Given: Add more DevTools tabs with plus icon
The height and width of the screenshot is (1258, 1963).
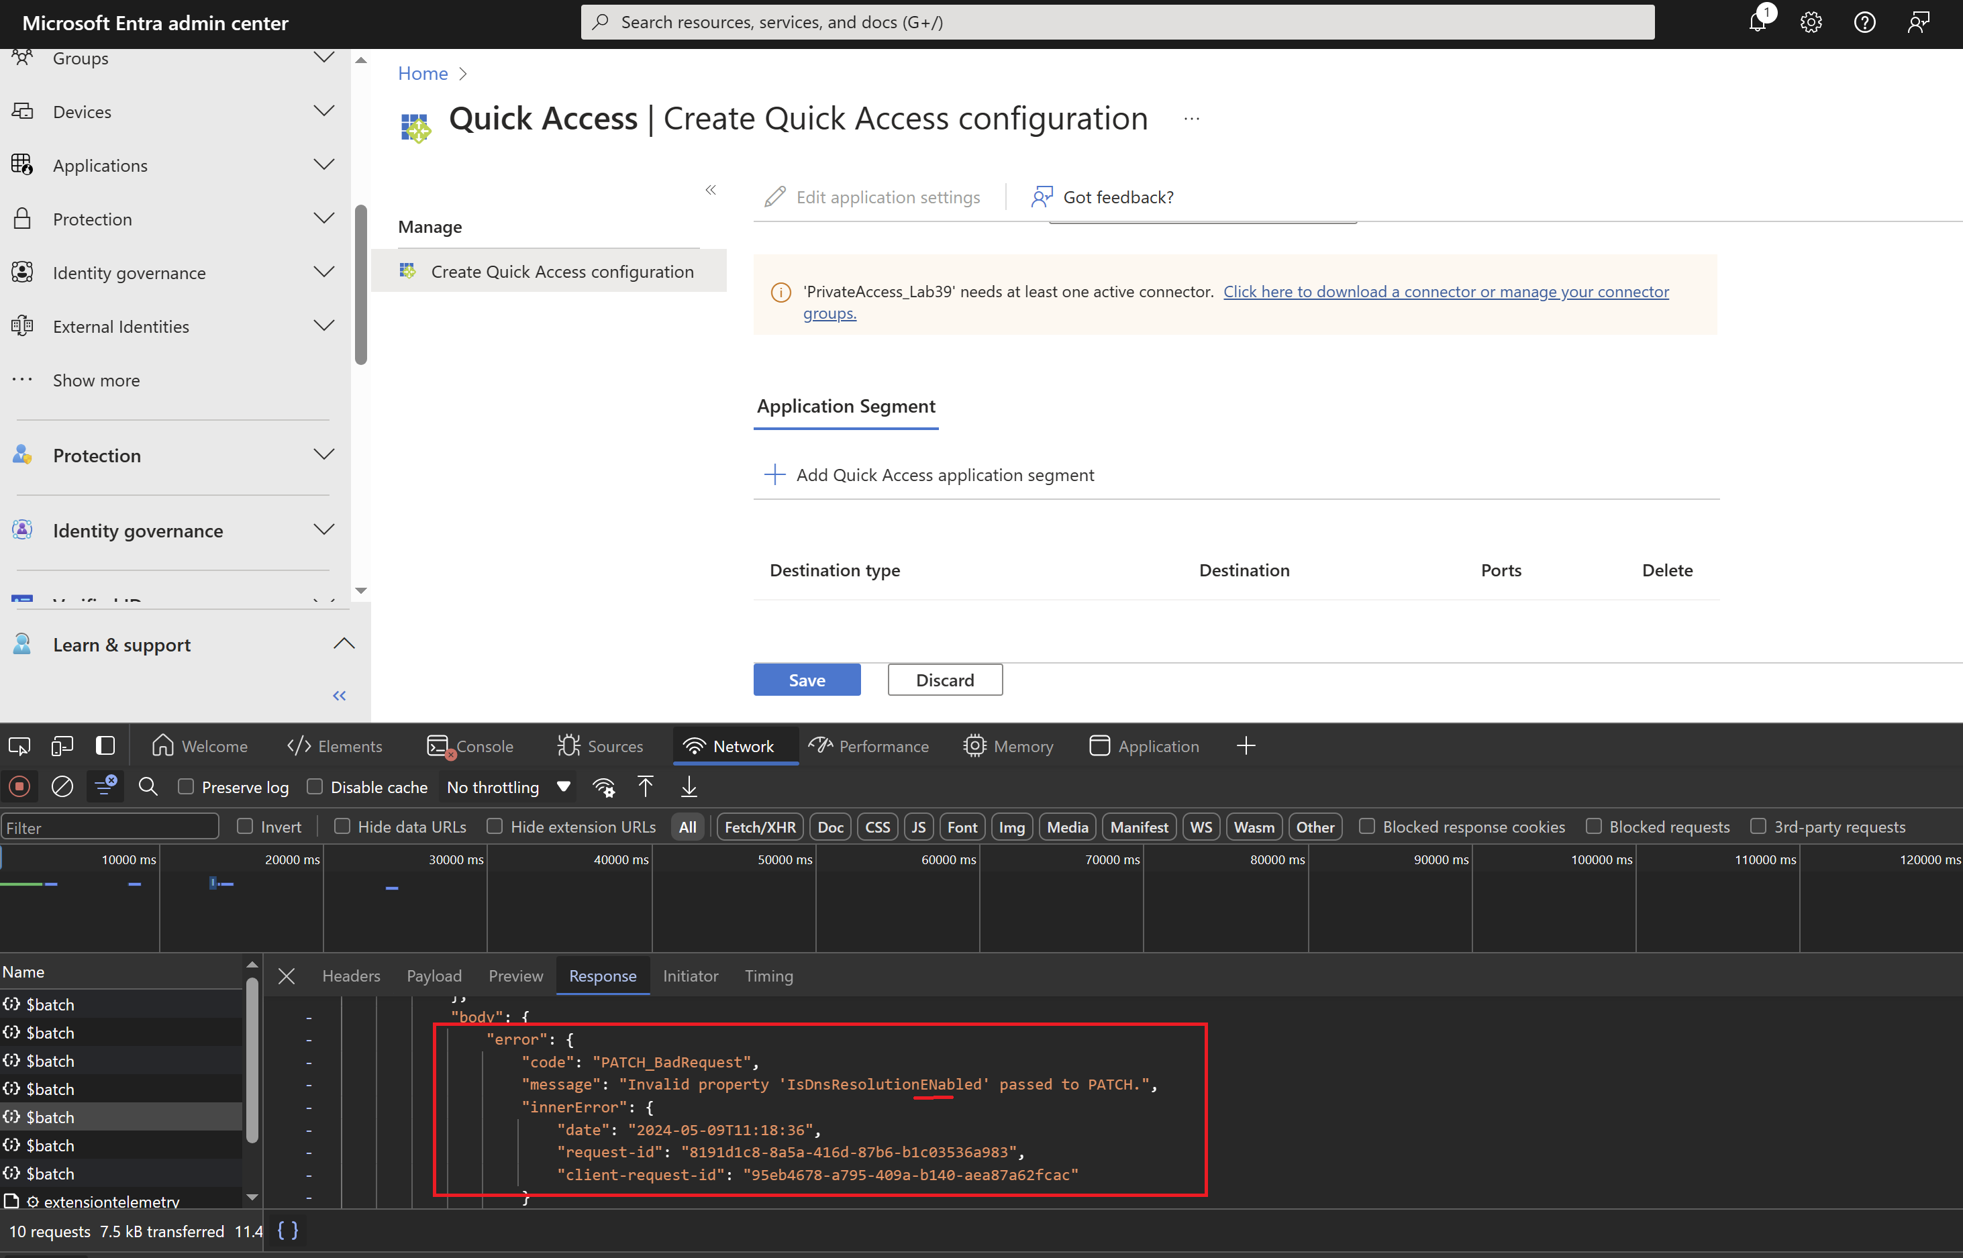Looking at the screenshot, I should point(1246,746).
